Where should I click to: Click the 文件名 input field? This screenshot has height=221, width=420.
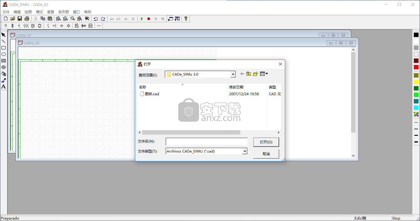(206, 142)
